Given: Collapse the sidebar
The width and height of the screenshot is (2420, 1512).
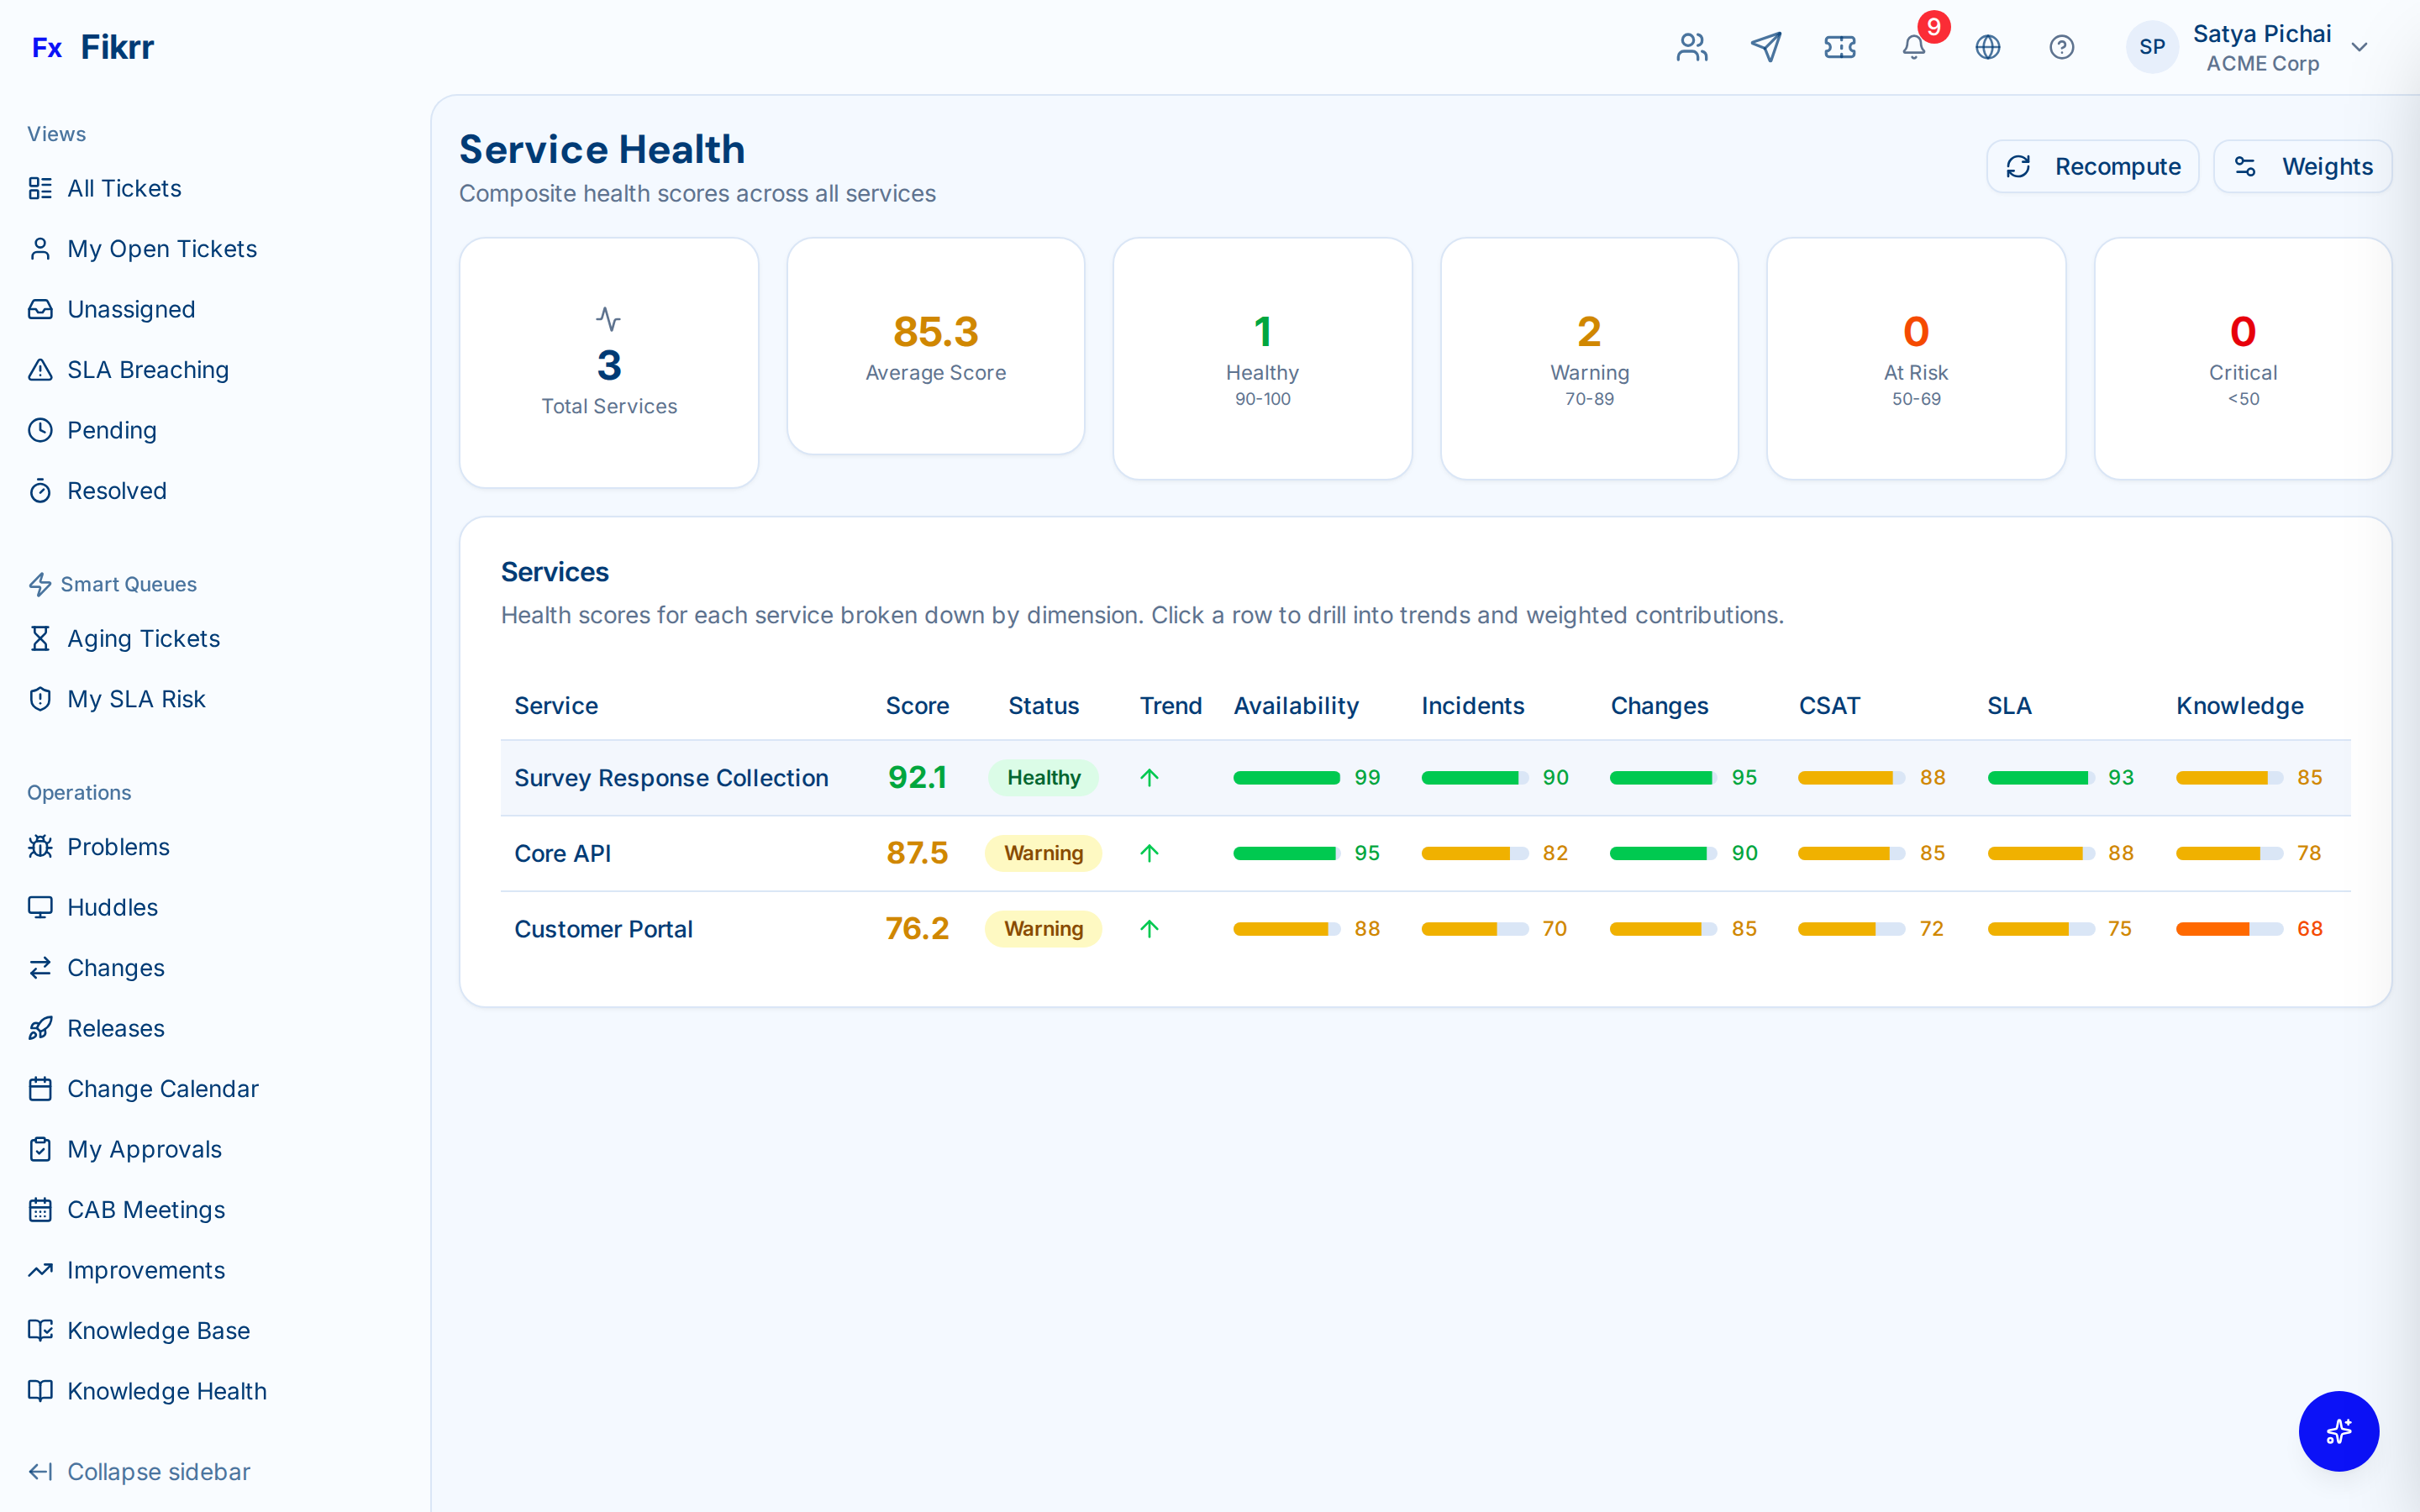Looking at the screenshot, I should tap(158, 1471).
